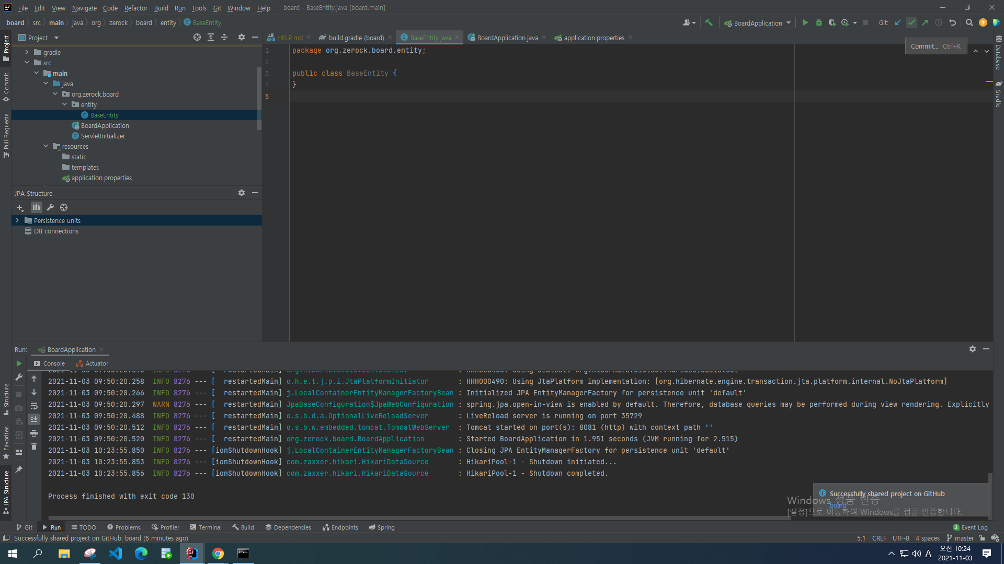Image resolution: width=1004 pixels, height=564 pixels.
Task: Click the Search Everywhere magnifier icon
Action: (969, 23)
